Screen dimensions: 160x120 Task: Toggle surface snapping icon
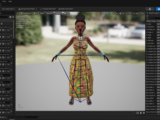117,13
